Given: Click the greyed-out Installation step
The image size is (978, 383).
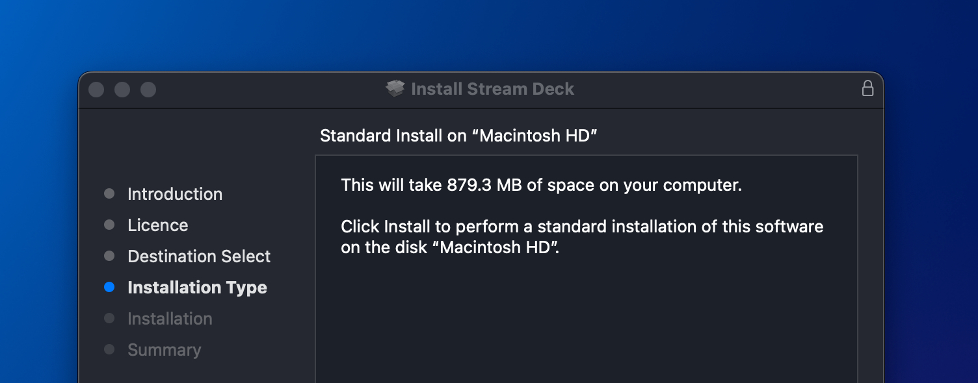Looking at the screenshot, I should point(170,319).
